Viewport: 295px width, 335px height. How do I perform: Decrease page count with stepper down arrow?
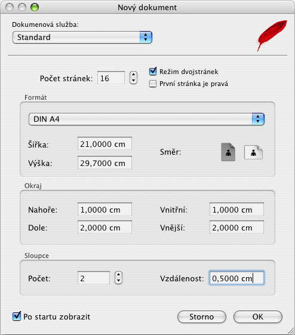coord(134,81)
